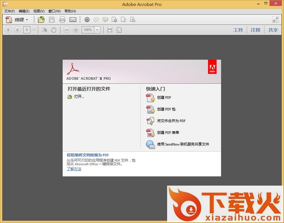Click the Print icon
284x223 pixels.
coord(62,20)
